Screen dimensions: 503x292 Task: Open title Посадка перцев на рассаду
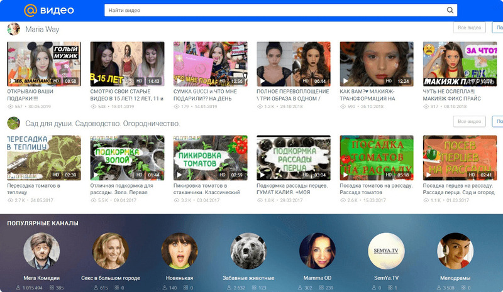tap(459, 189)
